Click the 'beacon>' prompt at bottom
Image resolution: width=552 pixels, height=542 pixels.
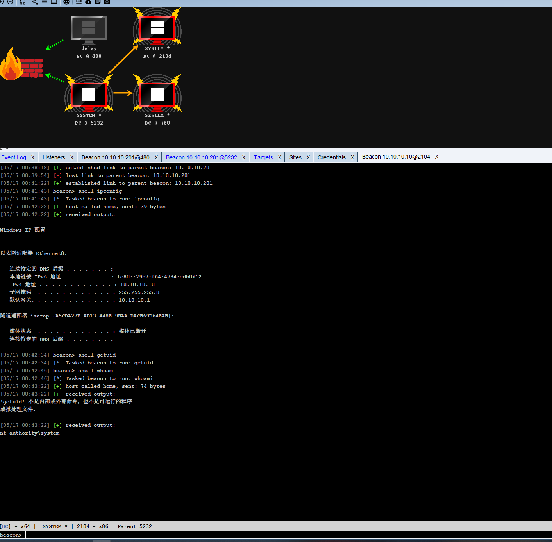tap(11, 535)
